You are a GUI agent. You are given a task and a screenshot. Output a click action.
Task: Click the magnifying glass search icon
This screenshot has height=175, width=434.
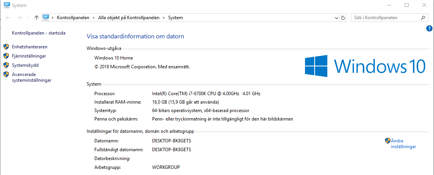423,18
